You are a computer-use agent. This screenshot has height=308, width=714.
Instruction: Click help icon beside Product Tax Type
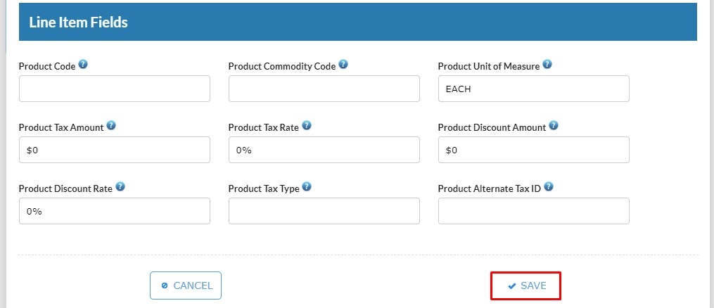[307, 187]
